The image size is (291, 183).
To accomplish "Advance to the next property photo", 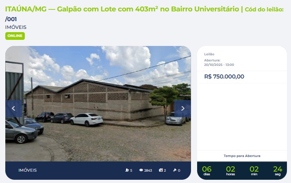I will point(182,109).
